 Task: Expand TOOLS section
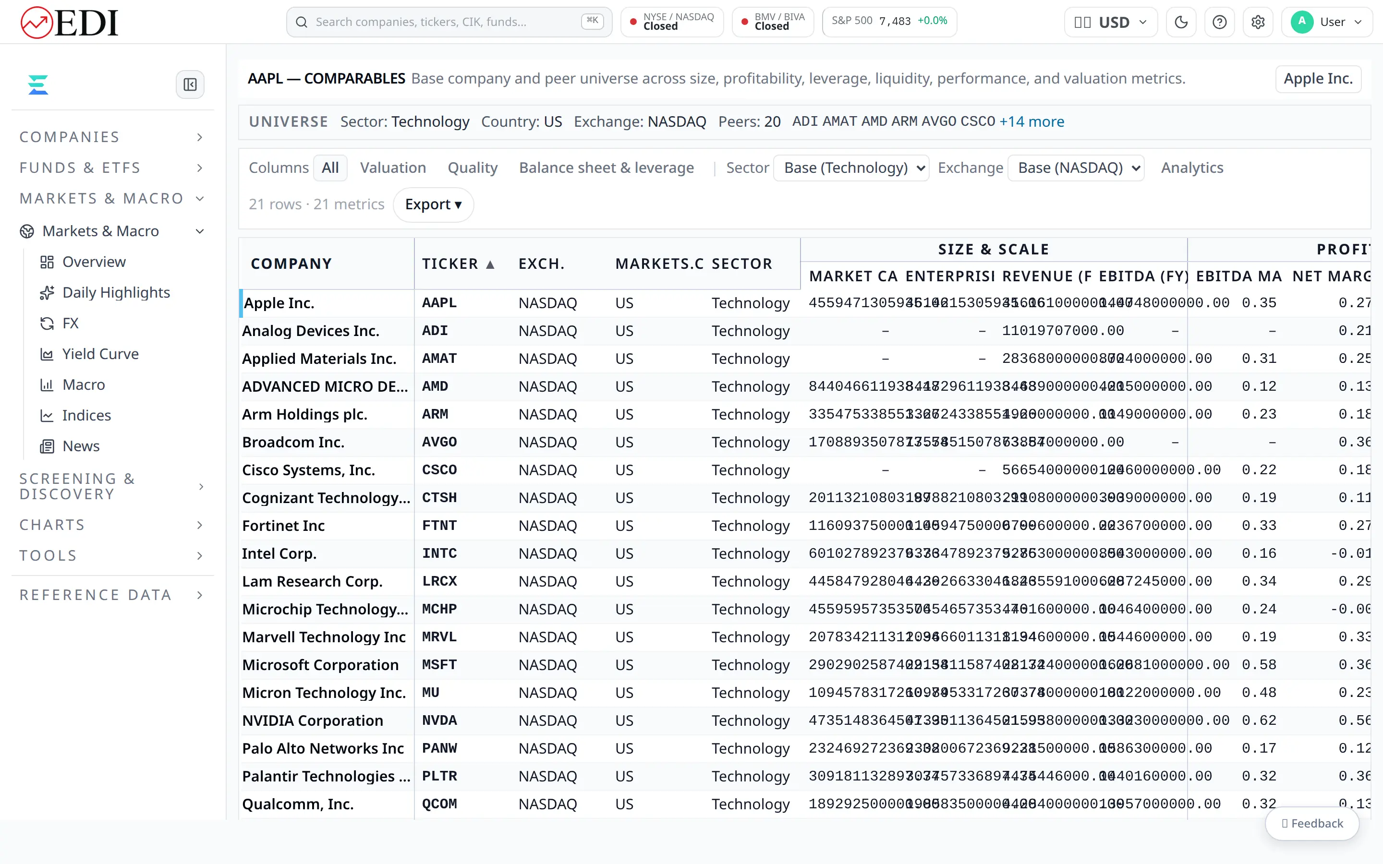[x=112, y=555]
